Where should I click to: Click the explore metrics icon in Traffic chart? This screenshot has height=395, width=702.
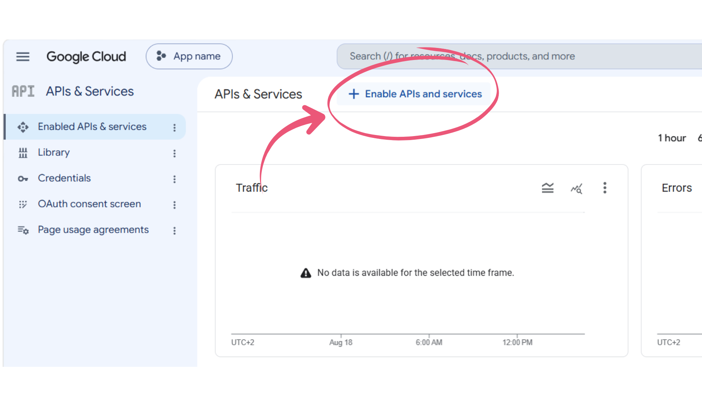577,189
